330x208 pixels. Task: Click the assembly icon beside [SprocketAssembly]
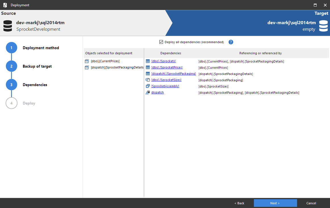click(x=148, y=86)
